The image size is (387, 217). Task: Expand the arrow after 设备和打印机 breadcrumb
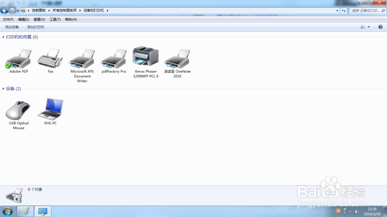click(x=108, y=10)
